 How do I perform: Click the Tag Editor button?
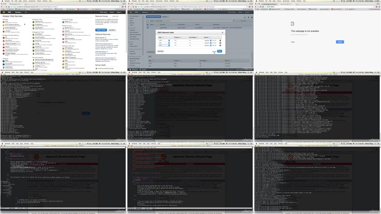pyautogui.click(x=112, y=30)
